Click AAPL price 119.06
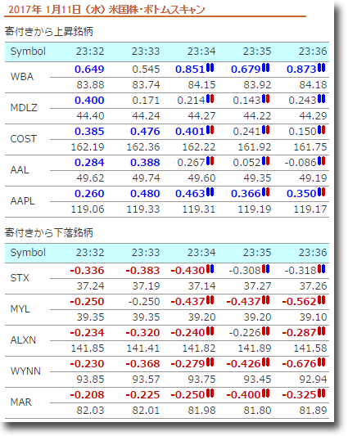Screen dimensions: 348x436 click(x=88, y=209)
